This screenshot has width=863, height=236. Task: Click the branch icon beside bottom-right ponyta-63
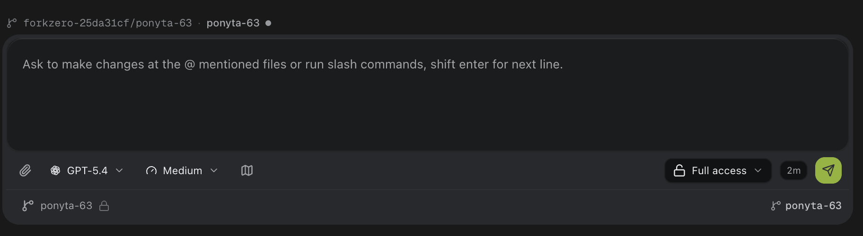776,206
